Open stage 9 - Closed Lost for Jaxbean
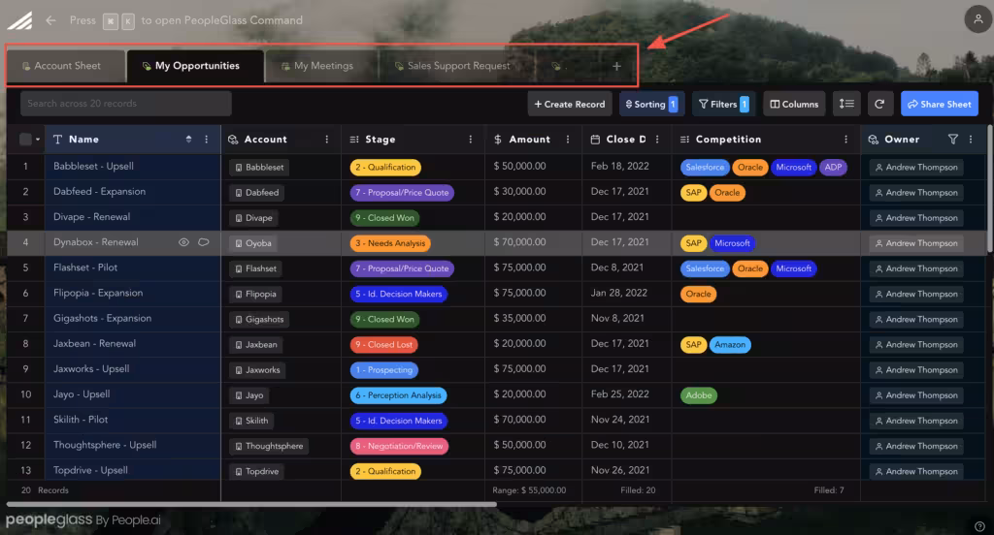 383,344
